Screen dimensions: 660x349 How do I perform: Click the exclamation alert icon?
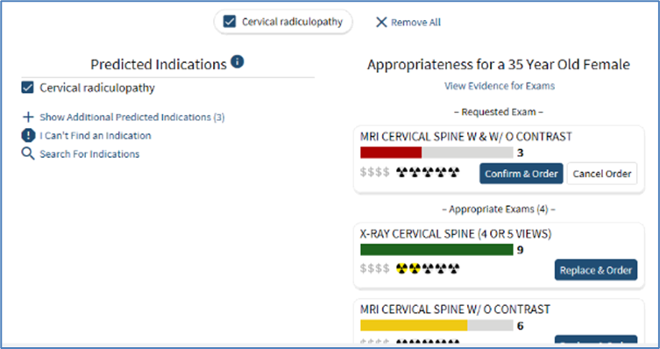pyautogui.click(x=28, y=136)
